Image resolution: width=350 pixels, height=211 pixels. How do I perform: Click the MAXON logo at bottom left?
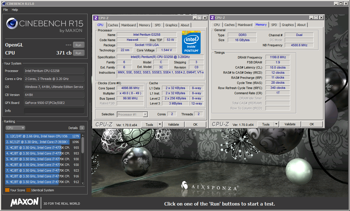click(24, 202)
